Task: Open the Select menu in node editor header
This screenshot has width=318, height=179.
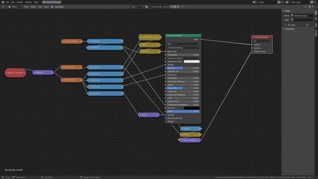Action: pyautogui.click(x=33, y=6)
